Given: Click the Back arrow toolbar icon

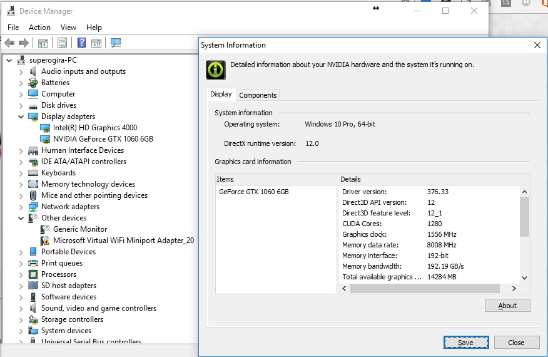Looking at the screenshot, I should (9, 43).
